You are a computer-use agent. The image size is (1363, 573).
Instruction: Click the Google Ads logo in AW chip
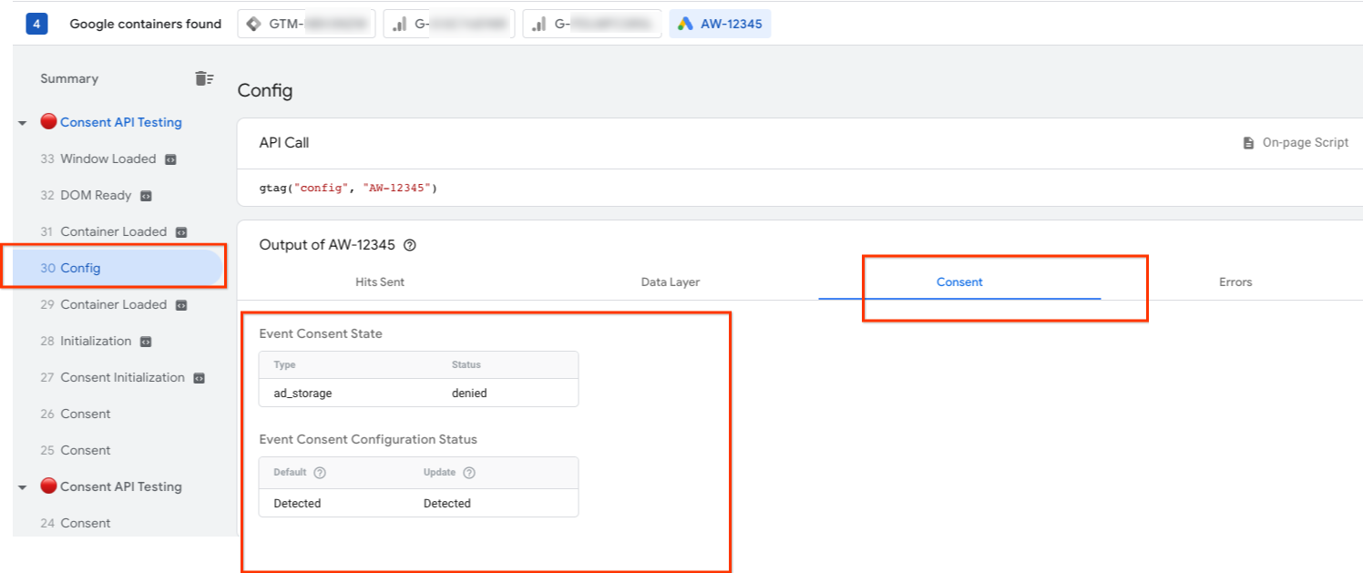coord(685,25)
